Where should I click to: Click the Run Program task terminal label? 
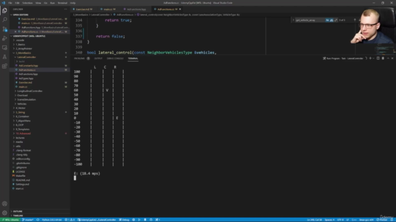343,59
